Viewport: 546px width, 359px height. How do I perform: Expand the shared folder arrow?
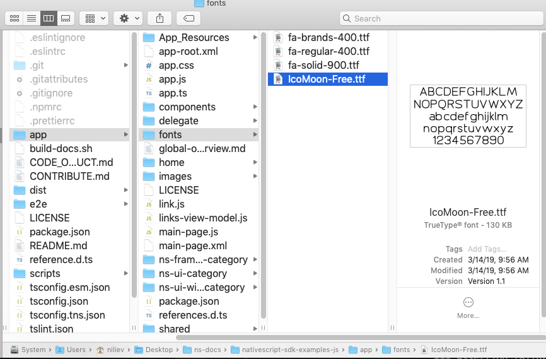pyautogui.click(x=255, y=329)
